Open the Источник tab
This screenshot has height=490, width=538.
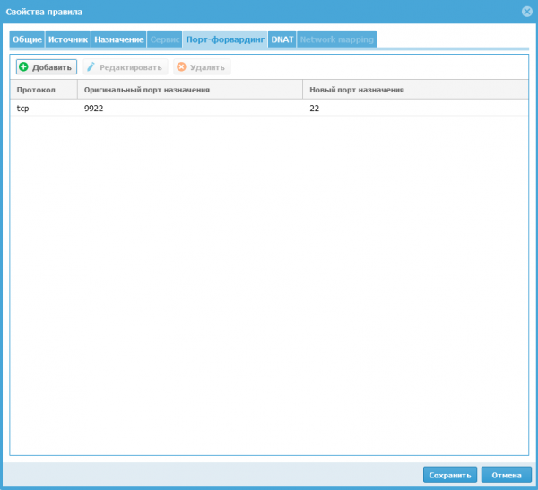(67, 39)
